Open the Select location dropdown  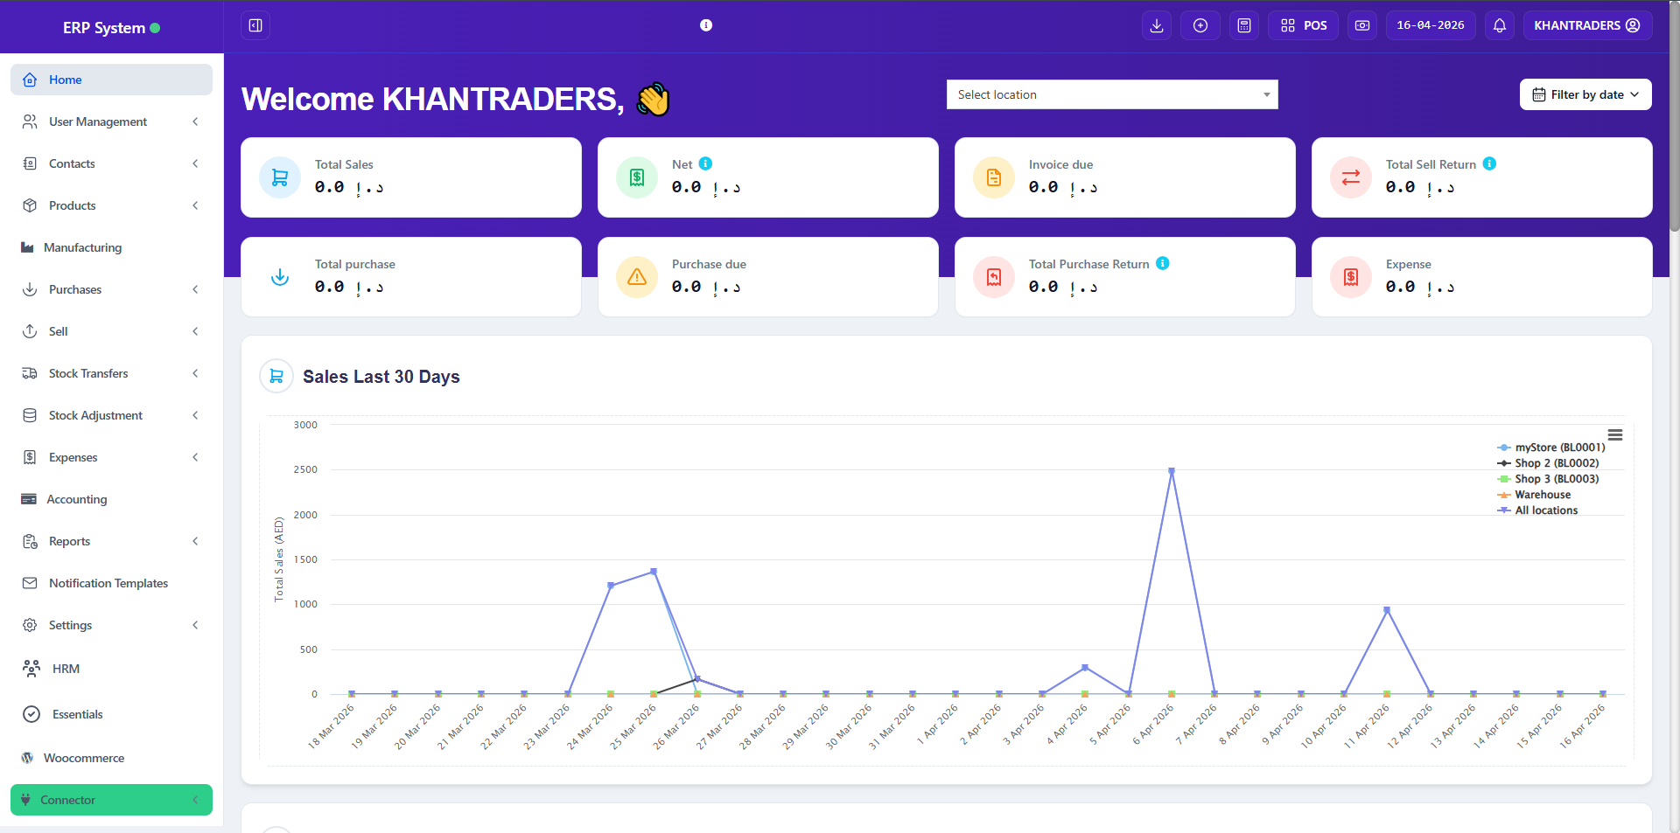[x=1111, y=94]
